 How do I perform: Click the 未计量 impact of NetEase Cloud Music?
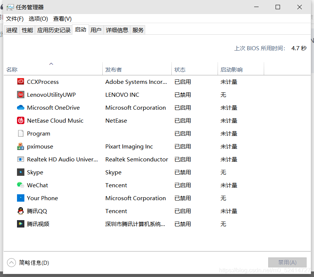tap(229, 120)
